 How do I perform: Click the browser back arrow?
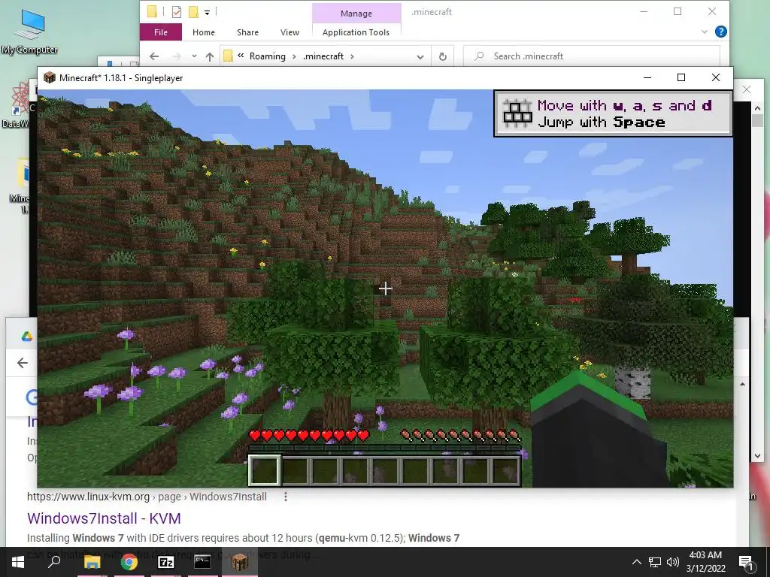click(x=23, y=363)
